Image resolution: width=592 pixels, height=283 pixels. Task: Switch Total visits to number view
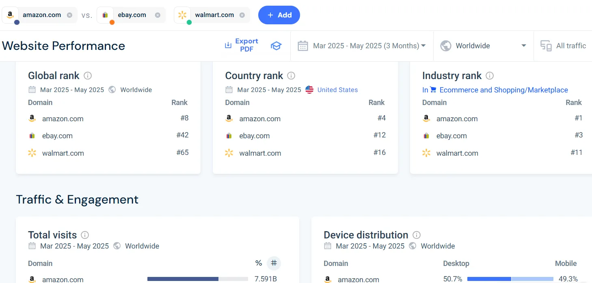point(274,263)
